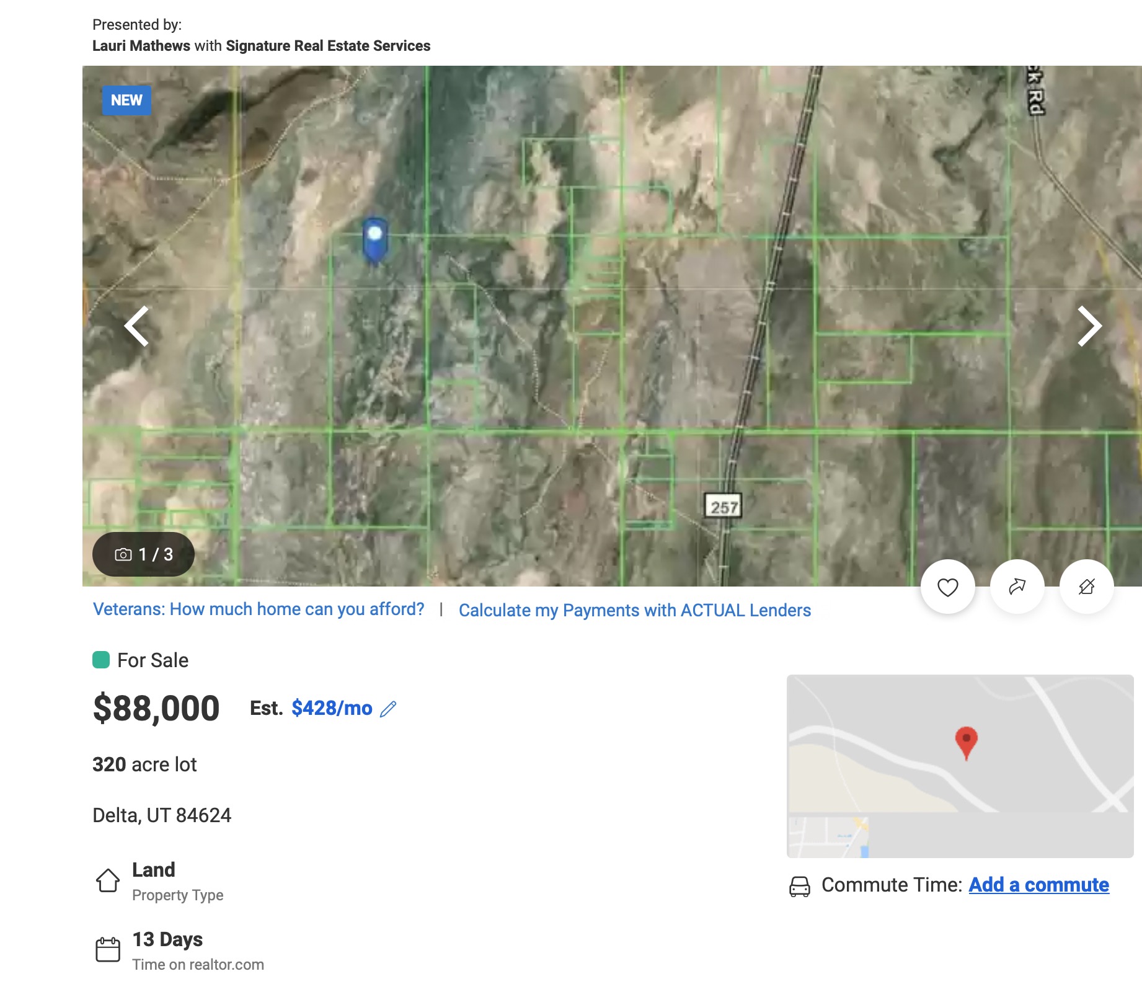Viewport: 1142px width, 997px height.
Task: Edit estimated payment with pencil icon
Action: pos(388,709)
